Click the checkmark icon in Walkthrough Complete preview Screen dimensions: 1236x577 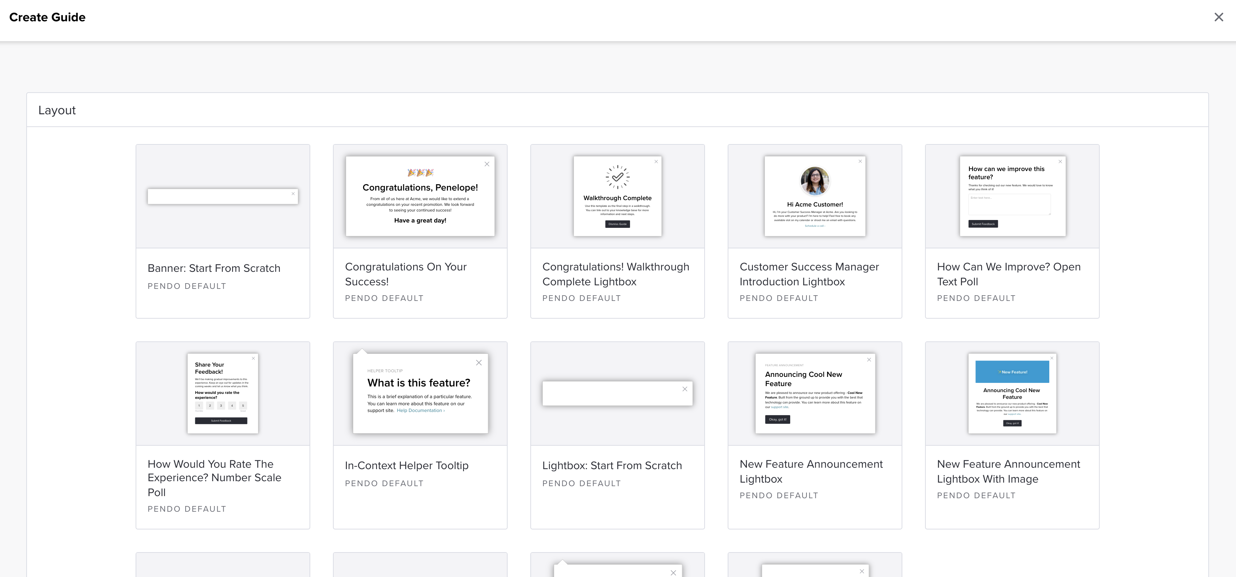[618, 177]
